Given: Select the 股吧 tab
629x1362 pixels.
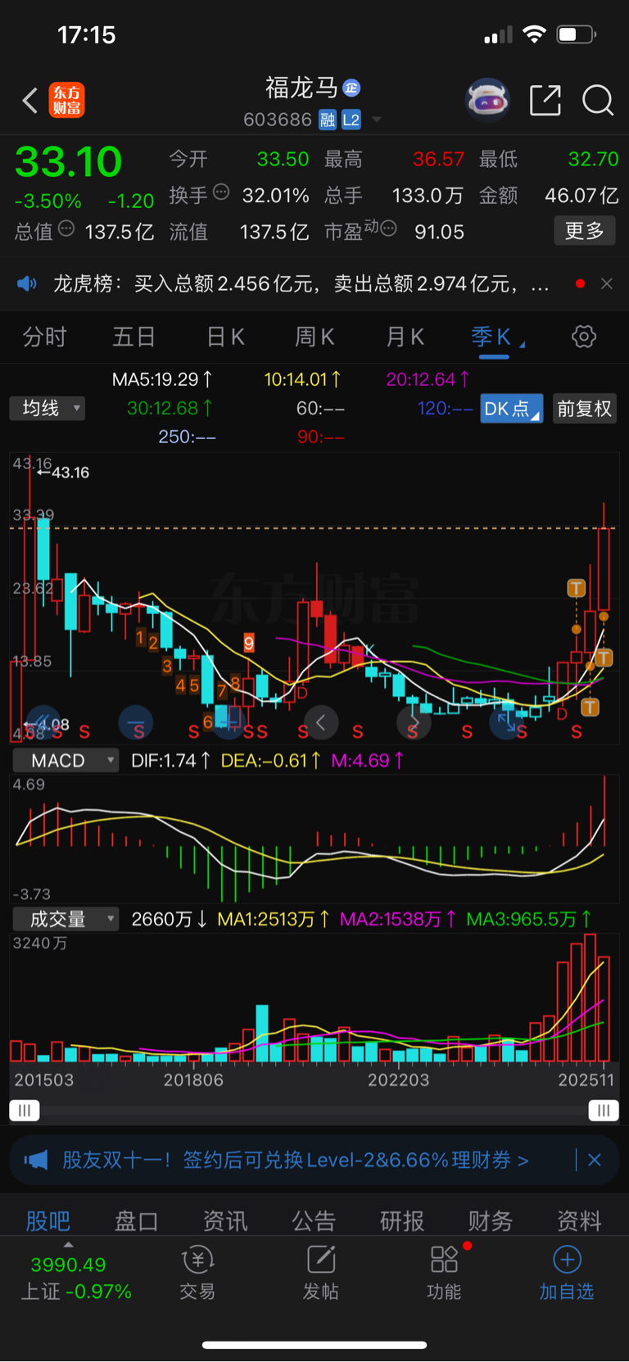Looking at the screenshot, I should (48, 1221).
